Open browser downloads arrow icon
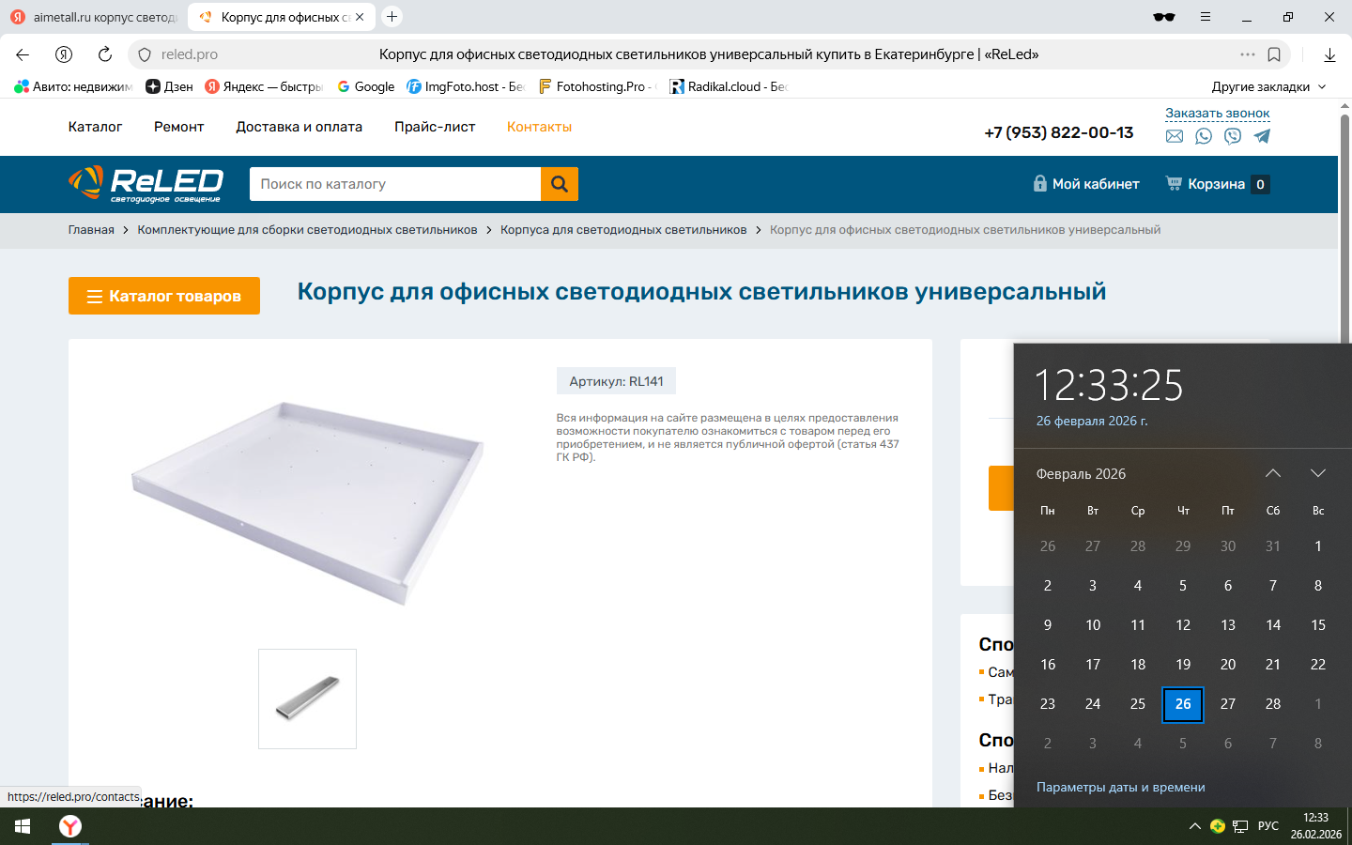 pyautogui.click(x=1329, y=54)
